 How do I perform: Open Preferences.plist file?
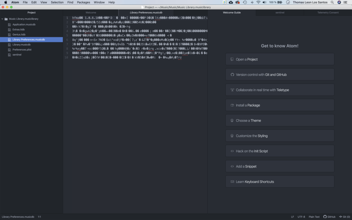[22, 50]
